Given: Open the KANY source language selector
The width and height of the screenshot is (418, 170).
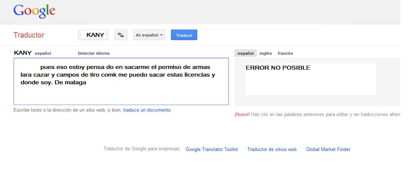Looking at the screenshot, I should [93, 35].
